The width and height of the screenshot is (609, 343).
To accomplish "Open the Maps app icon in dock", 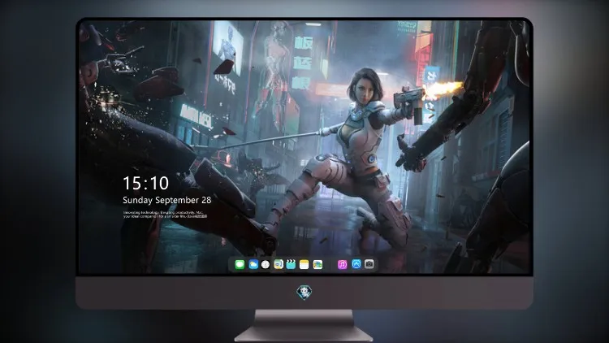I will [x=279, y=264].
